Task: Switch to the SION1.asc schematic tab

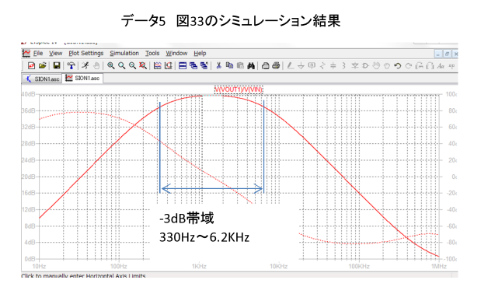Action: click(x=42, y=79)
